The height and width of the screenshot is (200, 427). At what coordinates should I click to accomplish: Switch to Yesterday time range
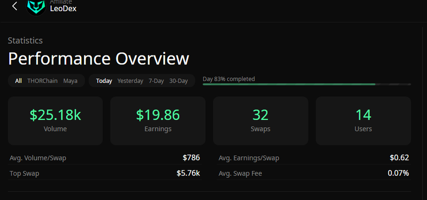point(130,81)
